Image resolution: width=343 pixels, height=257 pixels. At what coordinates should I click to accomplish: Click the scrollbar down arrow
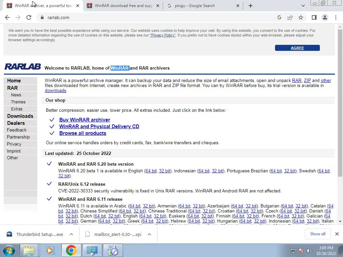pos(340,222)
